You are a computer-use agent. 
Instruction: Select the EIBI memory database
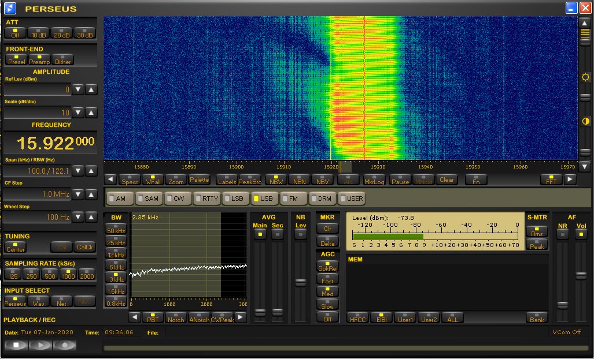pyautogui.click(x=381, y=317)
